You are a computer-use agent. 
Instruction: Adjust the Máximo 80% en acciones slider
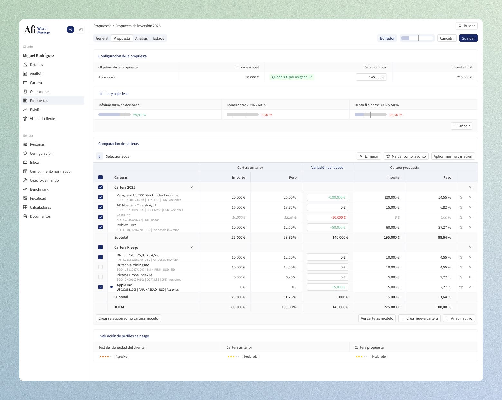tap(114, 114)
